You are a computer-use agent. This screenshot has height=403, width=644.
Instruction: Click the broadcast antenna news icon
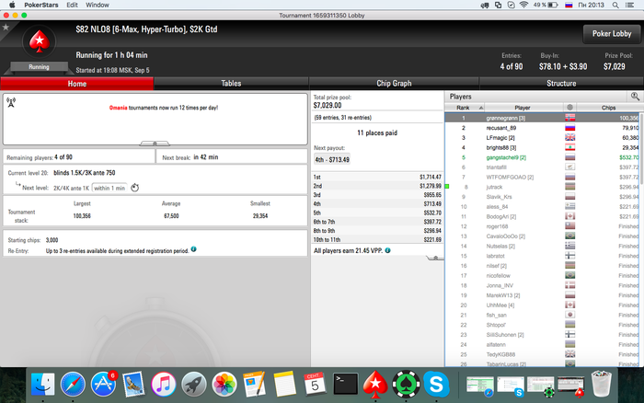(x=11, y=102)
